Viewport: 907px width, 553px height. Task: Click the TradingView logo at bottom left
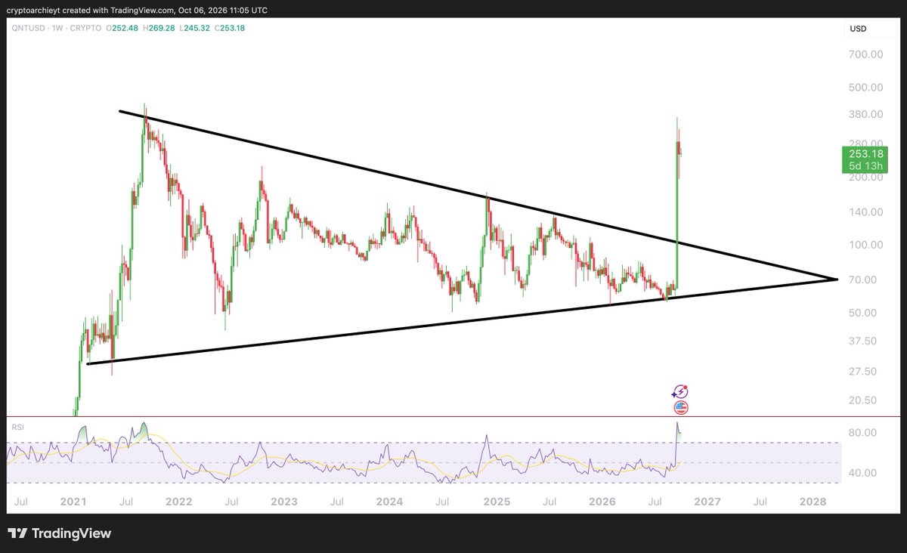point(59,533)
